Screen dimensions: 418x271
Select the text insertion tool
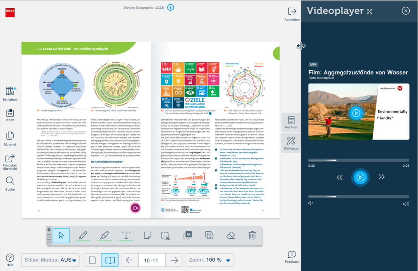click(126, 236)
